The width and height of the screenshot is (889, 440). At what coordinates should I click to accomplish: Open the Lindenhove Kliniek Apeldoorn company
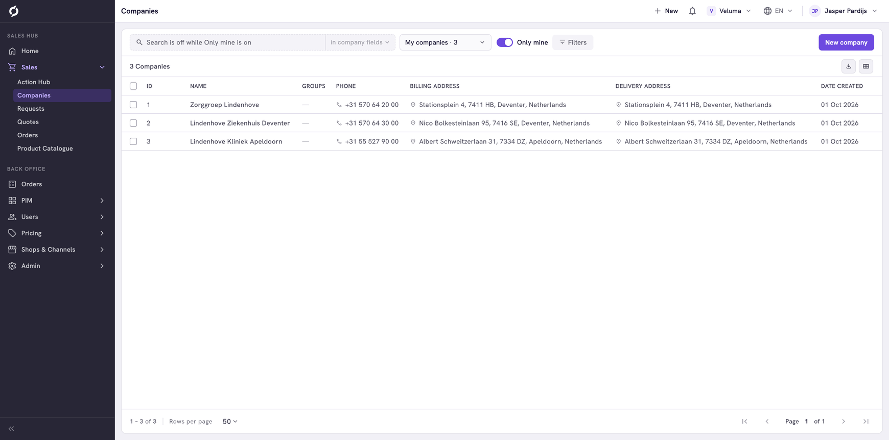pos(236,141)
